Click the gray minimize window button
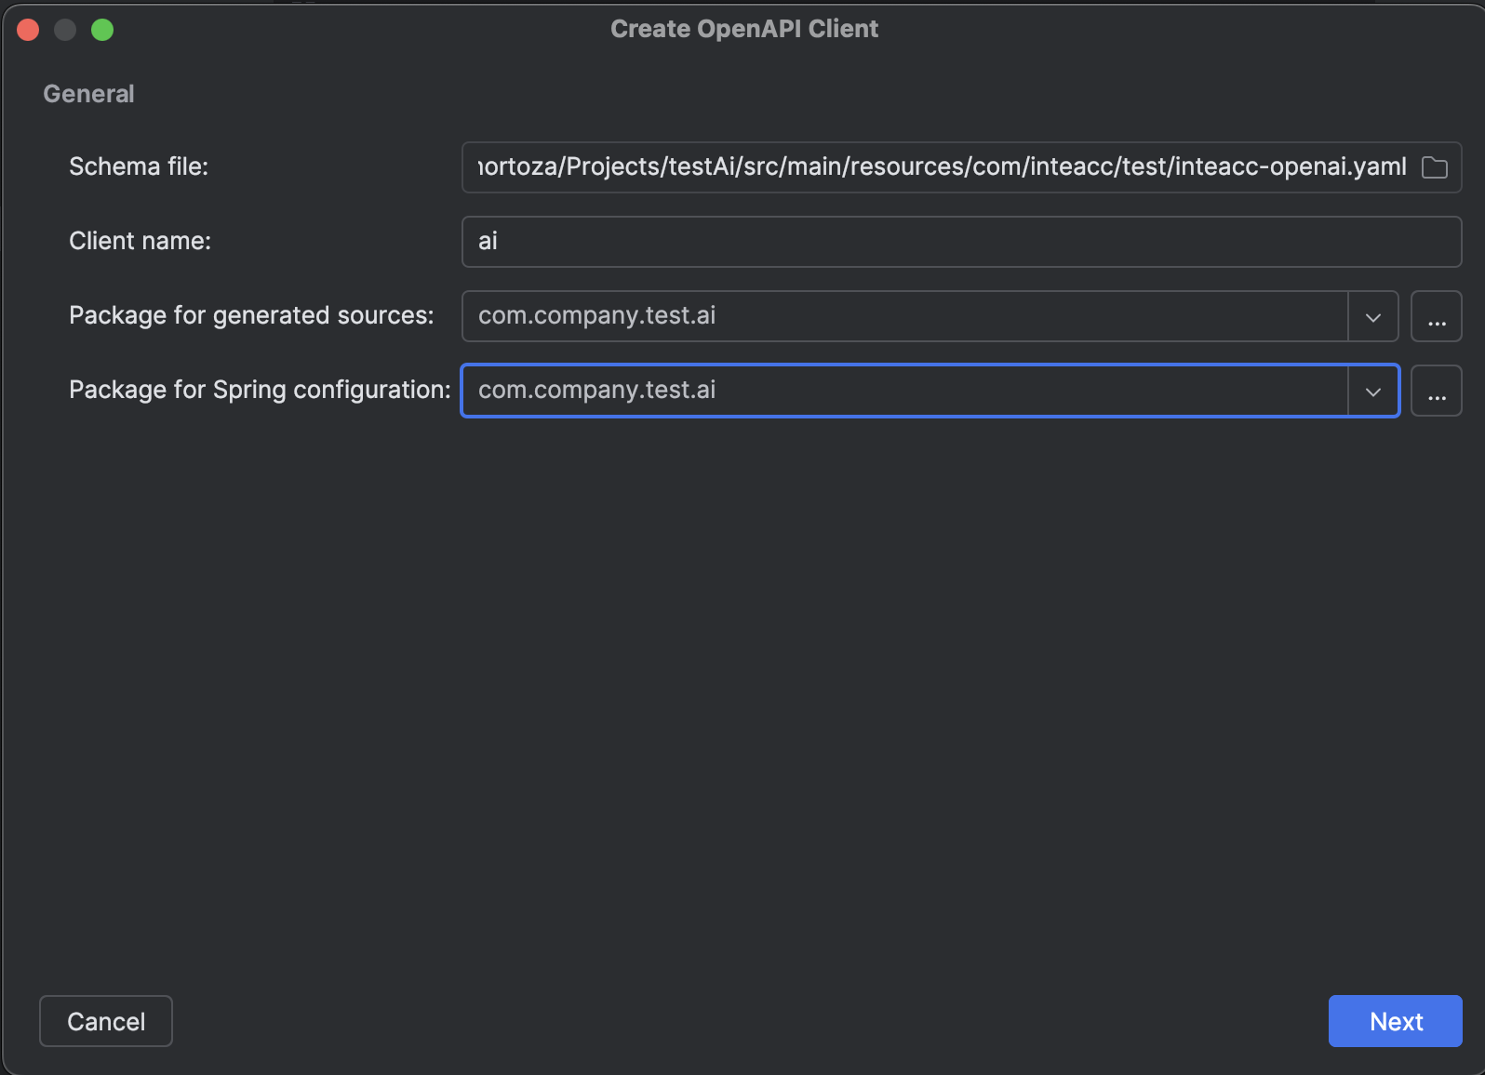The image size is (1485, 1075). [x=65, y=30]
